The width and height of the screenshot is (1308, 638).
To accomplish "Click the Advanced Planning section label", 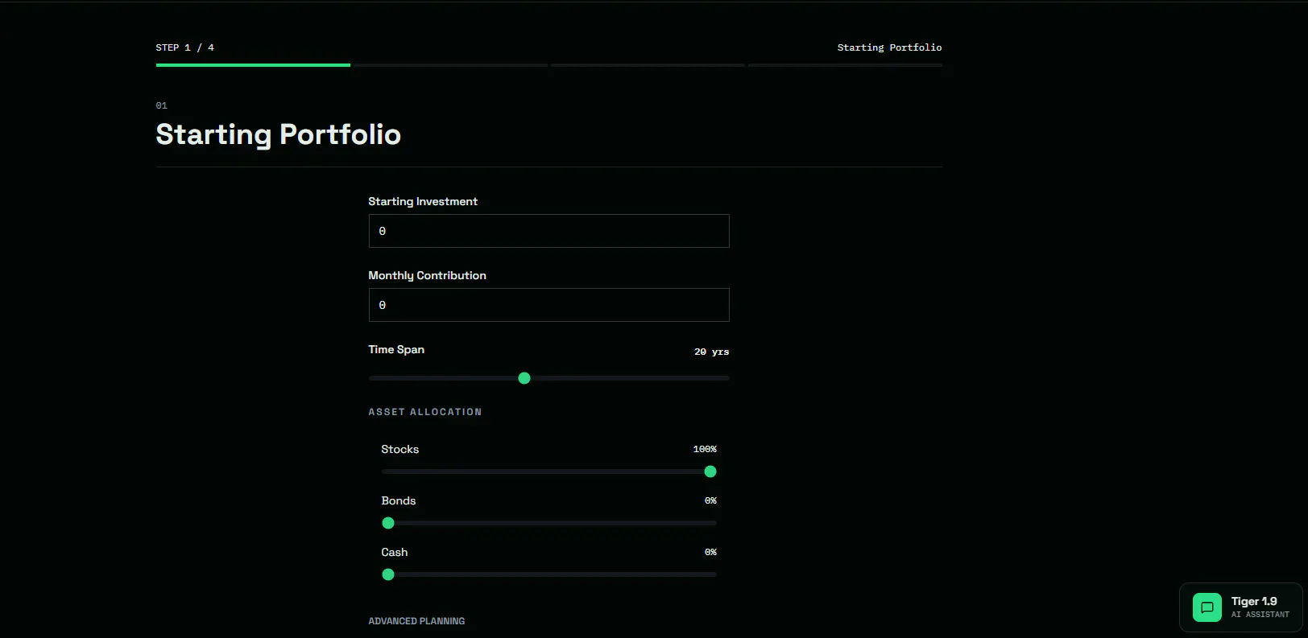I will coord(416,621).
